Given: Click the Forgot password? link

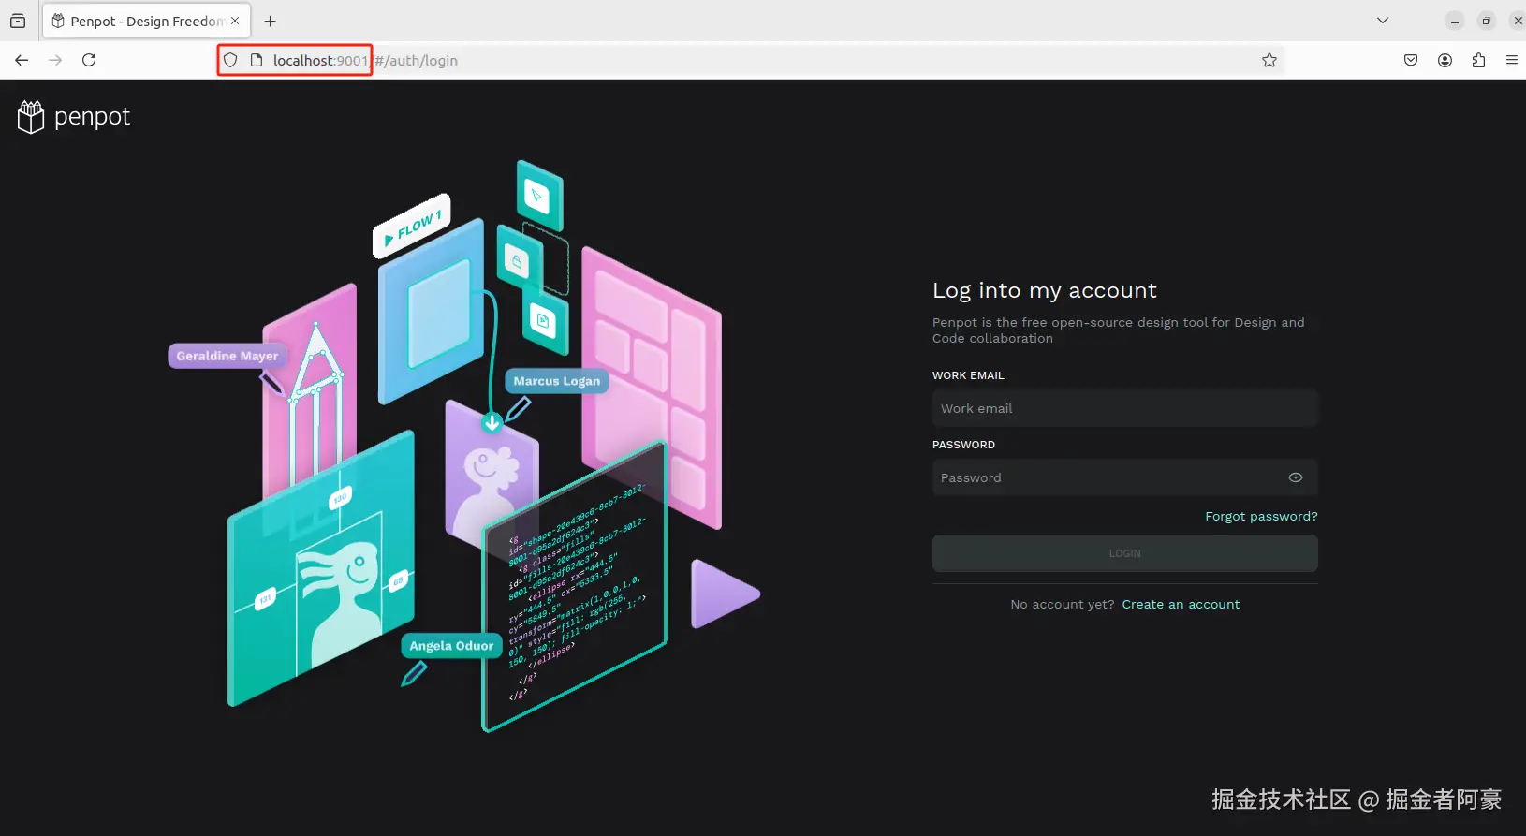Looking at the screenshot, I should pyautogui.click(x=1261, y=516).
